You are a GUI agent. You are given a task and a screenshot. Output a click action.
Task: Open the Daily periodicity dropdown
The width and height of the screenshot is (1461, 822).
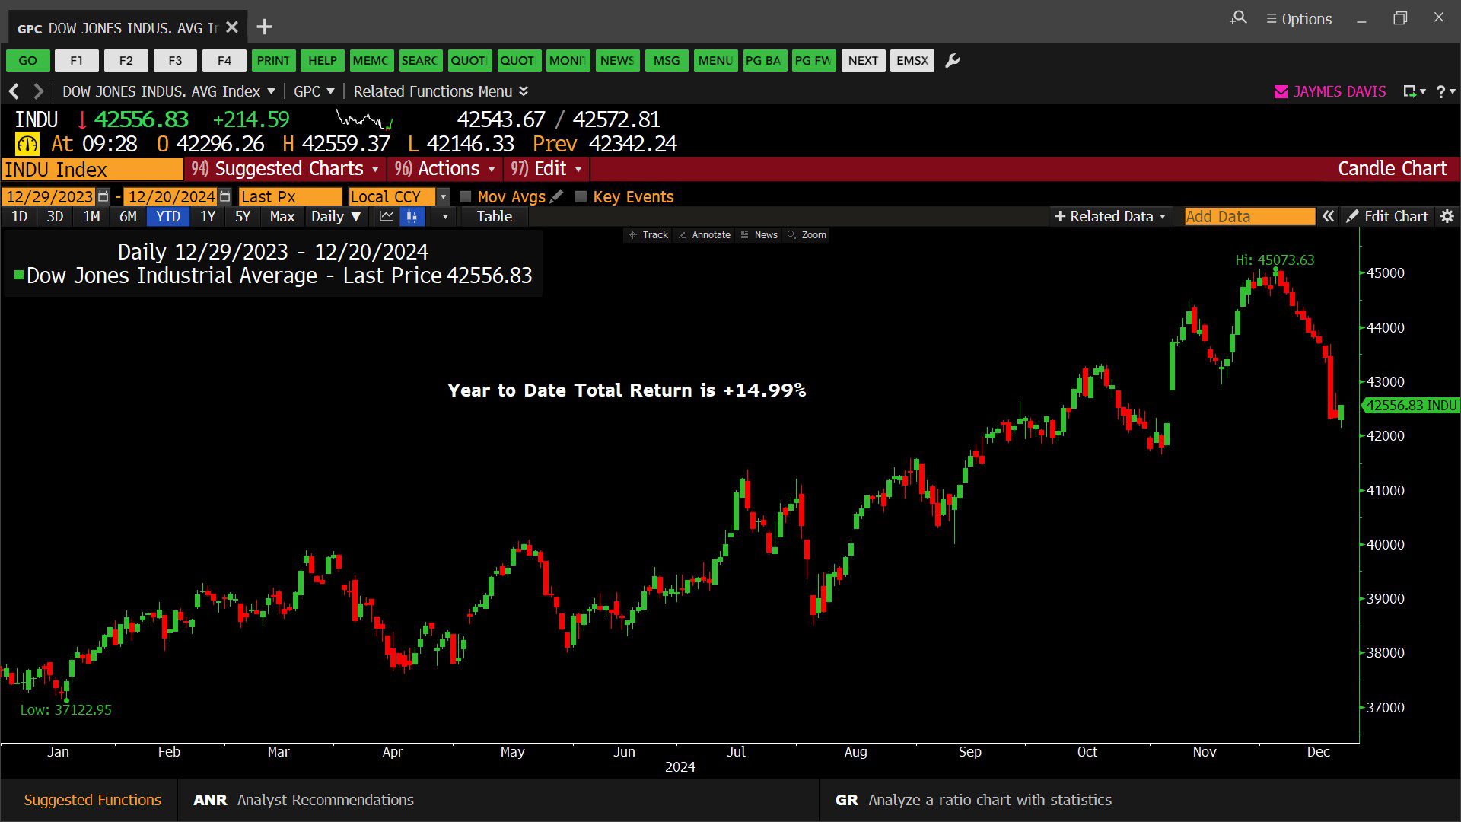(336, 216)
